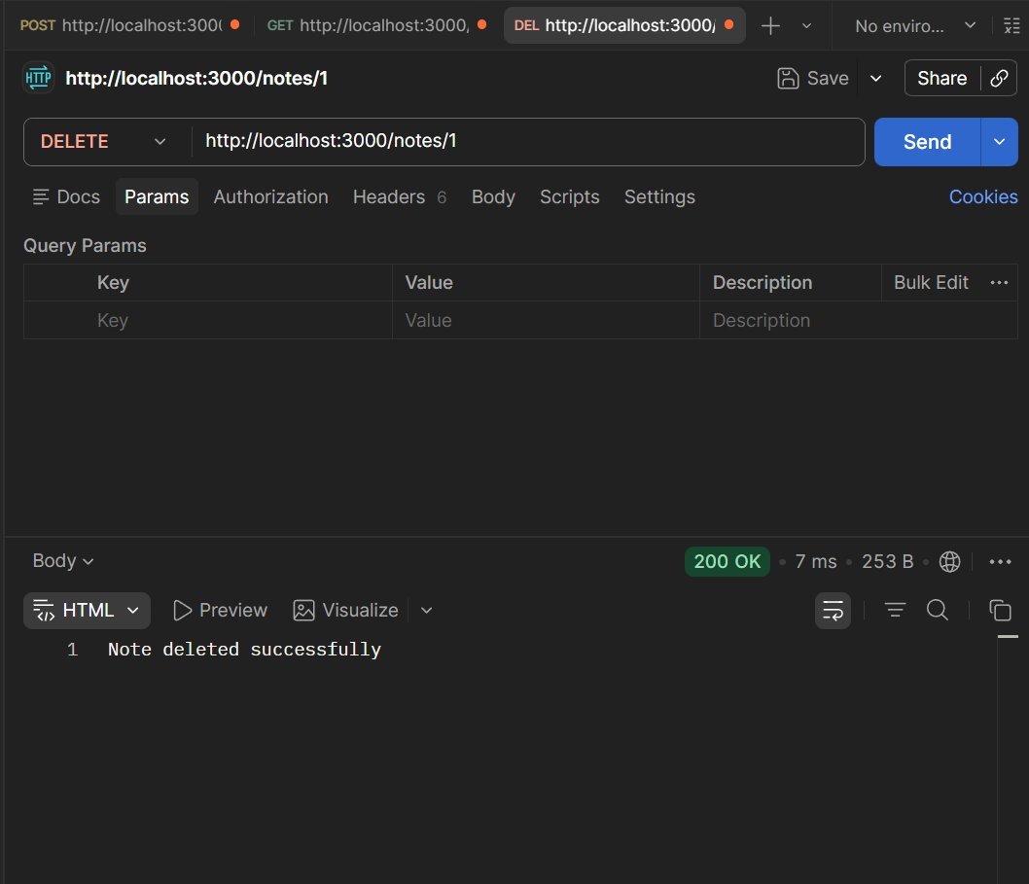Viewport: 1029px width, 884px height.
Task: Click the Save button label
Action: (x=828, y=78)
